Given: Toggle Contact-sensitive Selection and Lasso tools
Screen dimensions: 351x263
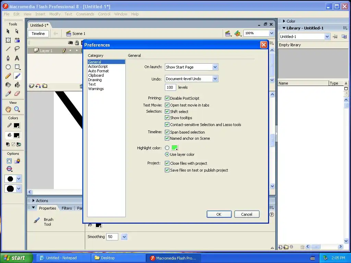Looking at the screenshot, I should point(167,125).
